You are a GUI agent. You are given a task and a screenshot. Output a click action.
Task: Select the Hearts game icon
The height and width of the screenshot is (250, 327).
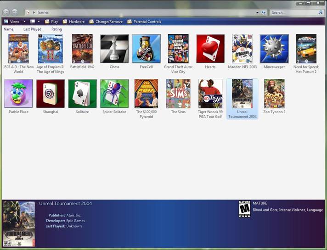pyautogui.click(x=210, y=49)
